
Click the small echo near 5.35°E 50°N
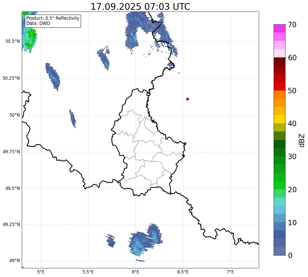(x=73, y=118)
